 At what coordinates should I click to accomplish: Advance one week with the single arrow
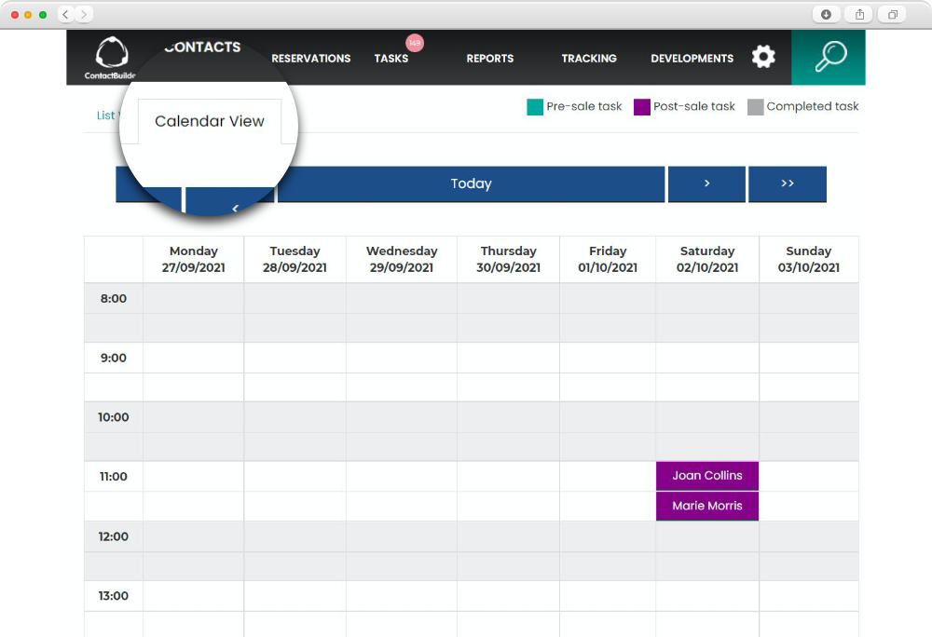(x=706, y=183)
